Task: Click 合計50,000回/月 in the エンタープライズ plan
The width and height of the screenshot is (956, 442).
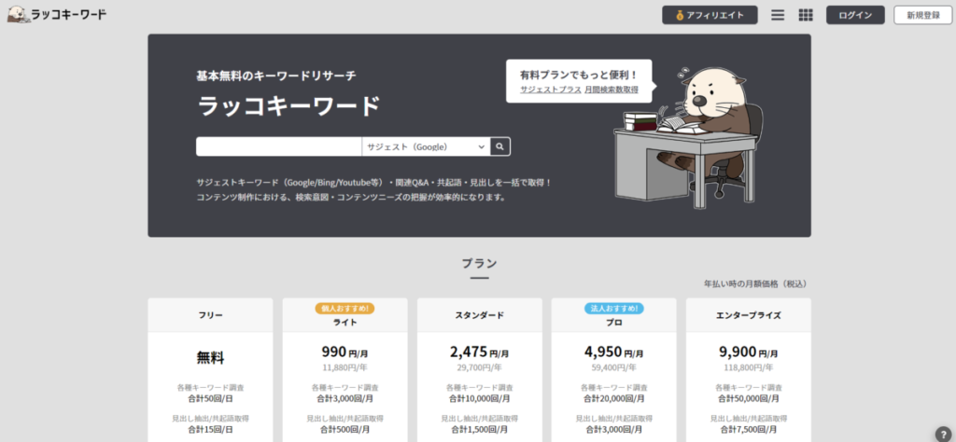Action: [x=749, y=399]
